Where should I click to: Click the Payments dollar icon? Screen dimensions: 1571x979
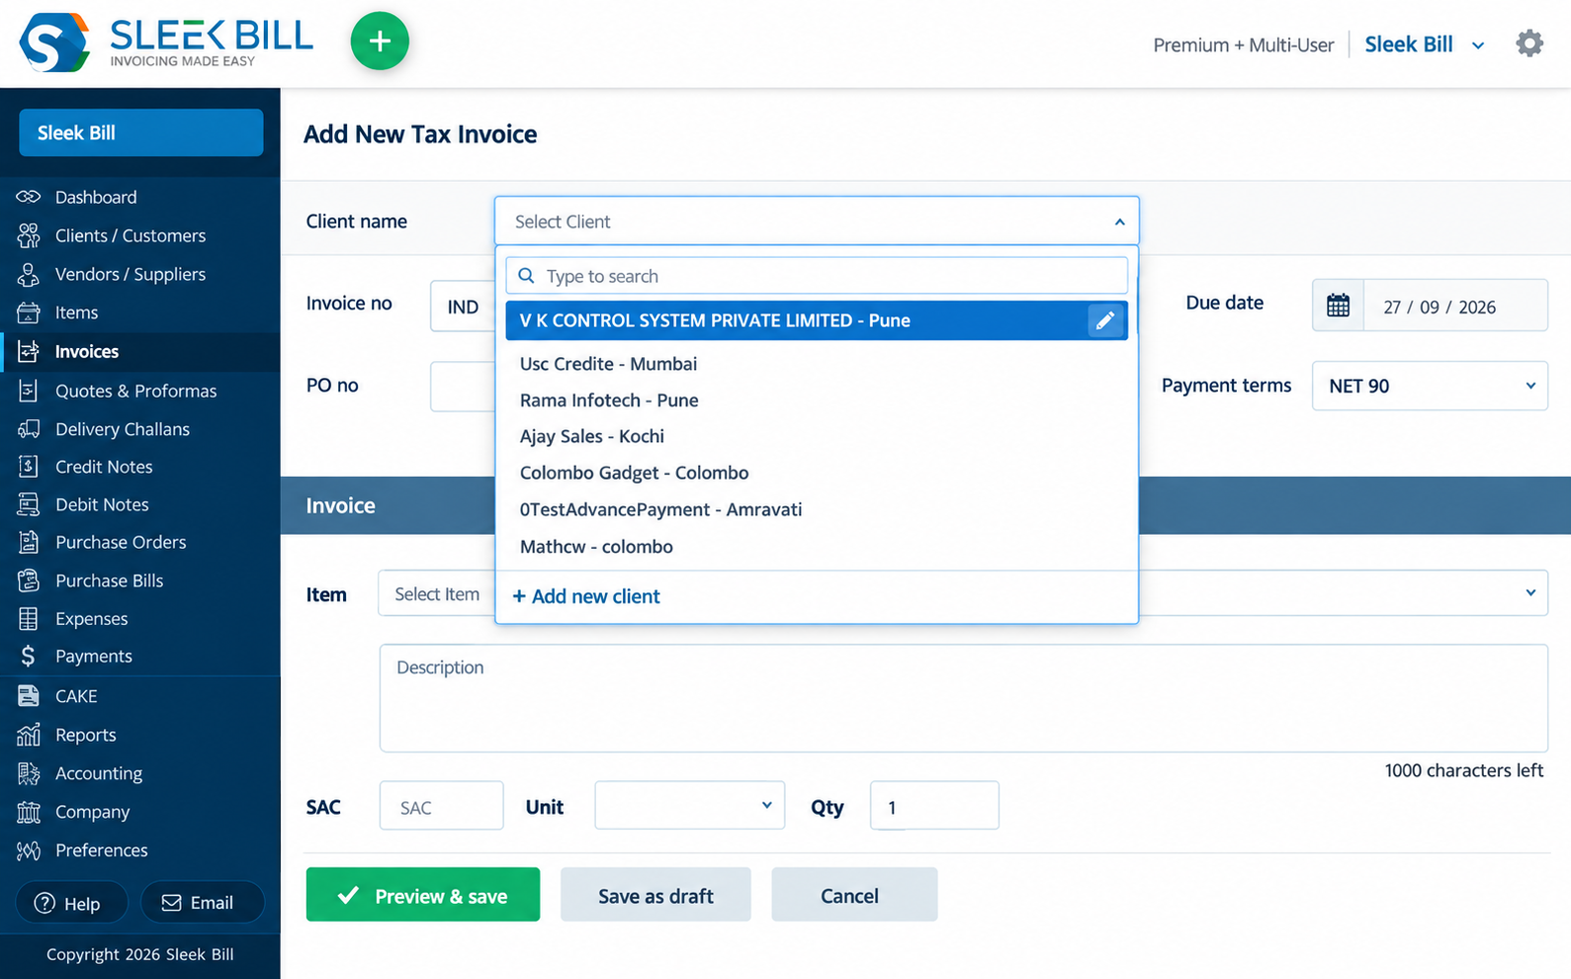click(x=29, y=656)
